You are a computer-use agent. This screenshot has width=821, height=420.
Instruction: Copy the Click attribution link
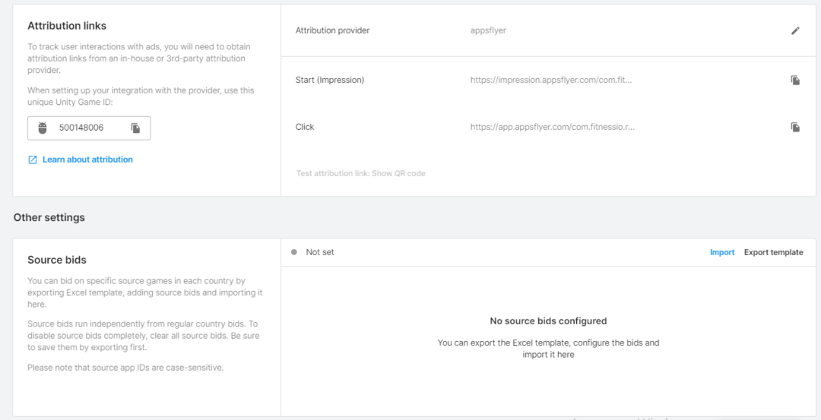795,127
